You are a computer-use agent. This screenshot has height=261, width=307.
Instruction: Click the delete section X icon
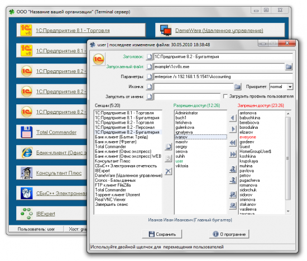point(168,172)
